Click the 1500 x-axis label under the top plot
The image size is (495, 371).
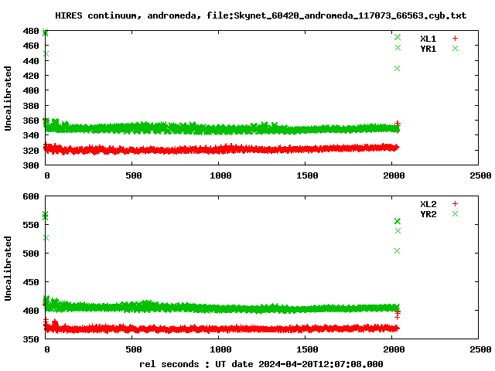coord(307,175)
